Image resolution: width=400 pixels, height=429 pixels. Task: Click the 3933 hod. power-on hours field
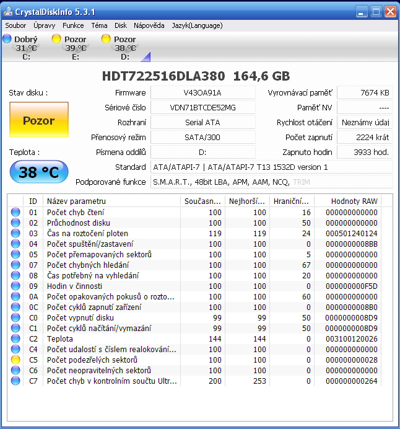[365, 152]
